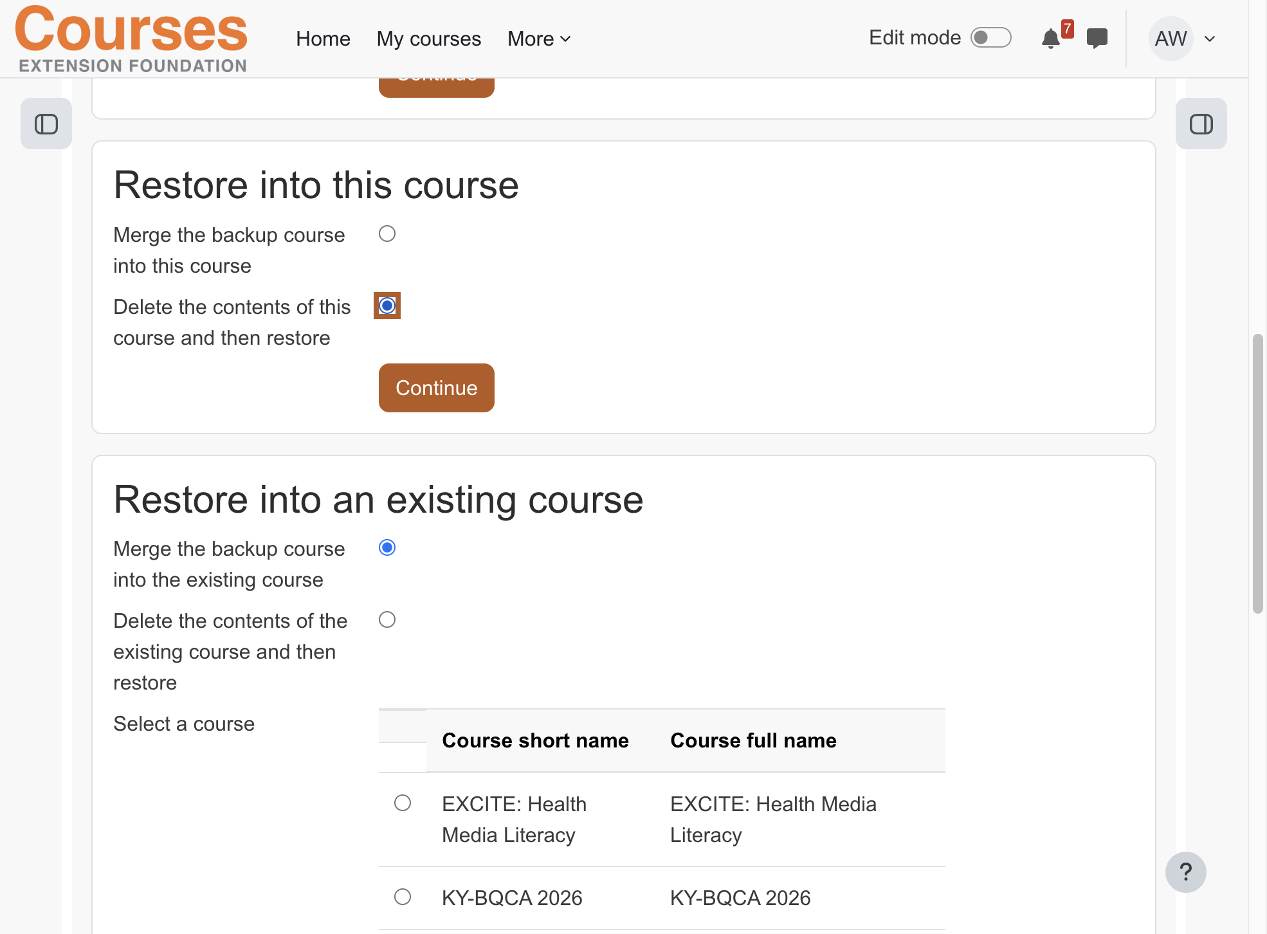Expand the user menu chevron
Screen dimensions: 1267x934
[x=1210, y=39]
